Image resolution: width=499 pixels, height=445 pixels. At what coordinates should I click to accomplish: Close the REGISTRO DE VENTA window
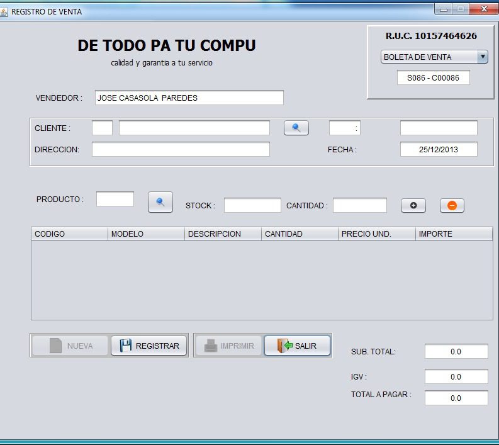tap(484, 9)
